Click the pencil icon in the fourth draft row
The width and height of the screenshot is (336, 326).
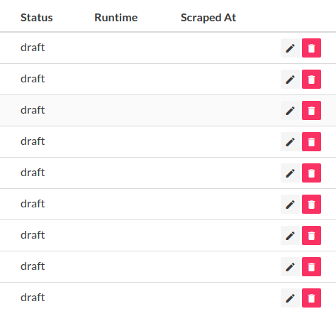pos(290,142)
